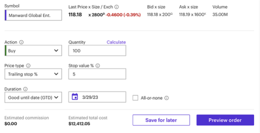Viewport: 260px width, 133px height.
Task: Enable the All-or-none checkbox
Action: point(135,98)
